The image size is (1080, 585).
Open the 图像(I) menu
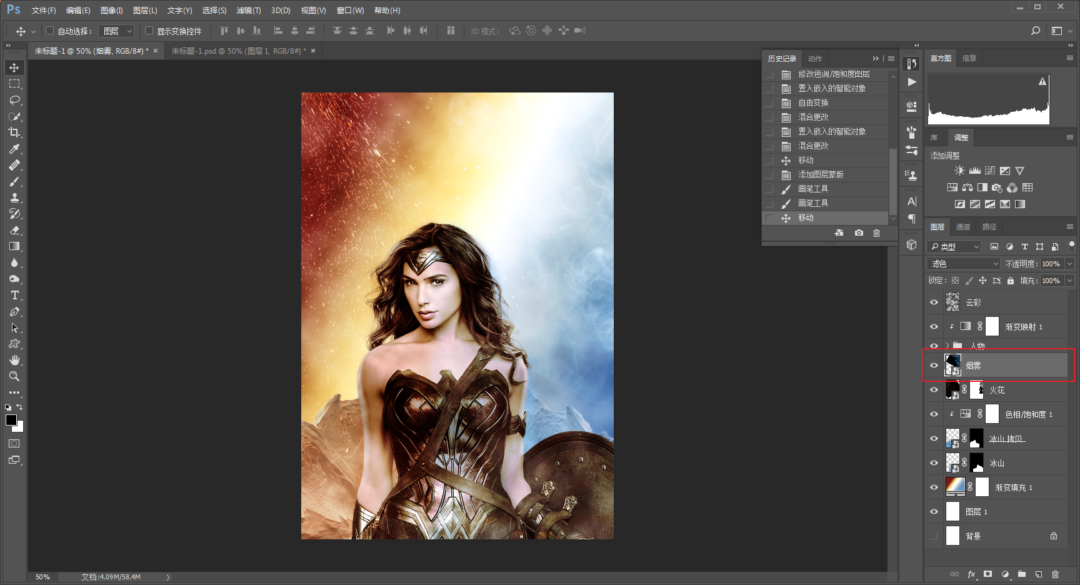point(112,11)
